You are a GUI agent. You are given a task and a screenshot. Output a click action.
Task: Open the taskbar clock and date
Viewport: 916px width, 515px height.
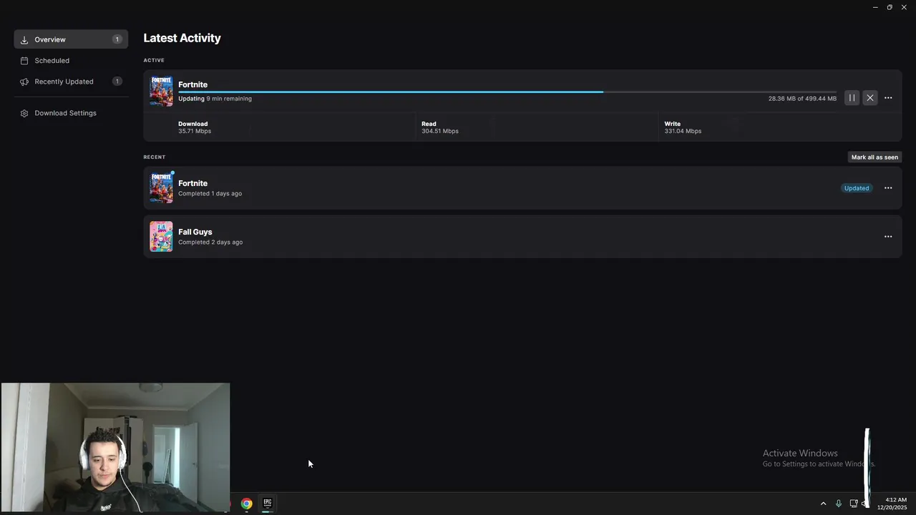point(892,504)
